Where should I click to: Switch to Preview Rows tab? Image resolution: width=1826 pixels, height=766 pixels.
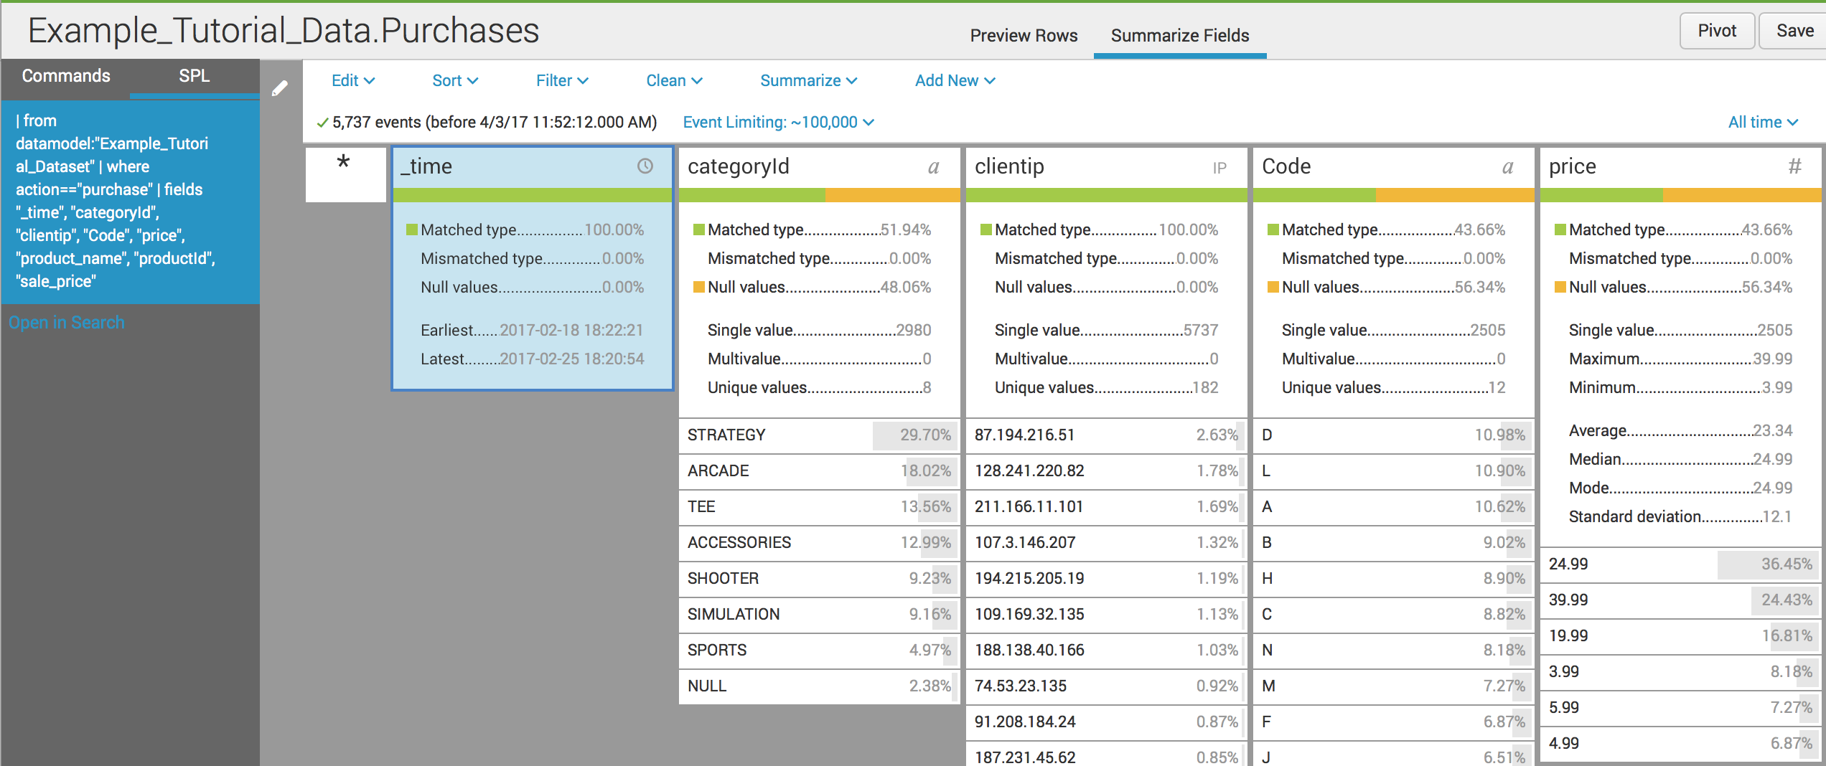pos(1024,36)
